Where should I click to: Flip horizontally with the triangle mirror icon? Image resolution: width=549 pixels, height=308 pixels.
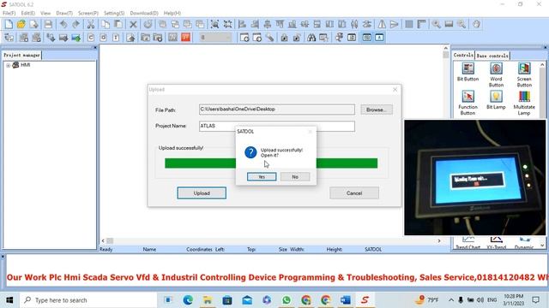point(382,24)
